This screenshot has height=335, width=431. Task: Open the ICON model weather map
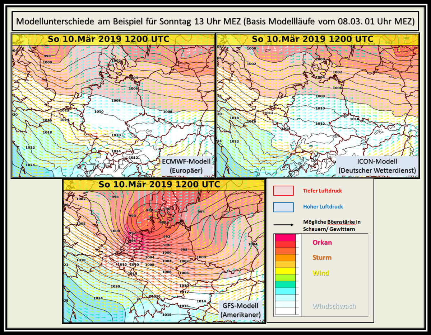click(x=318, y=105)
